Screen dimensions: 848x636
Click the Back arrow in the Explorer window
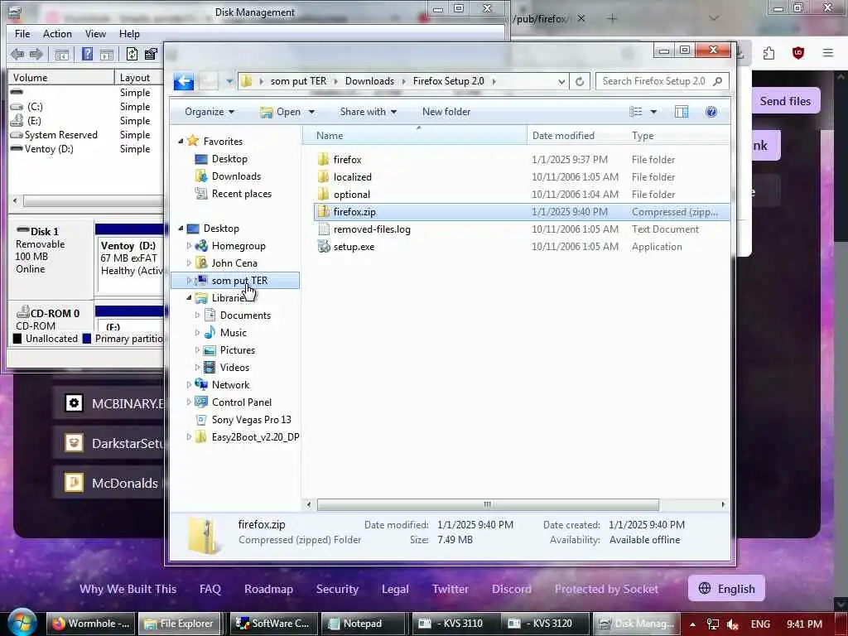(x=183, y=81)
